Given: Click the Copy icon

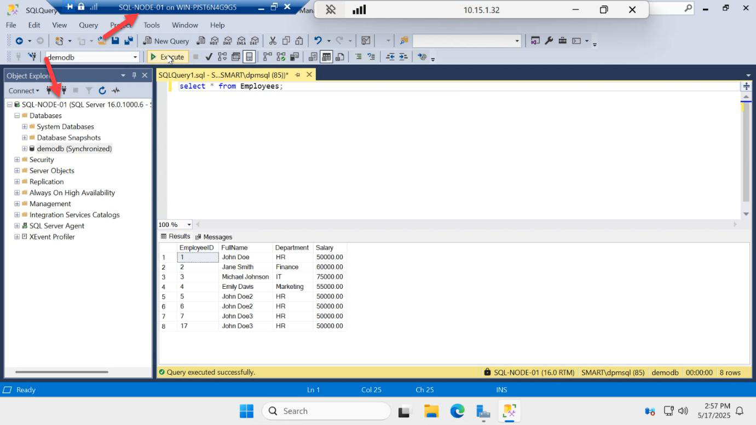Looking at the screenshot, I should 286,41.
